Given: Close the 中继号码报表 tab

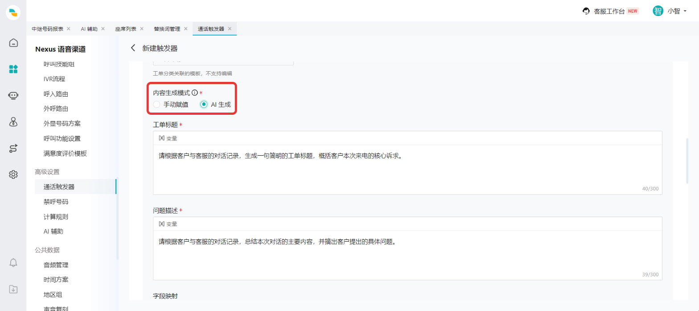Looking at the screenshot, I should [68, 28].
